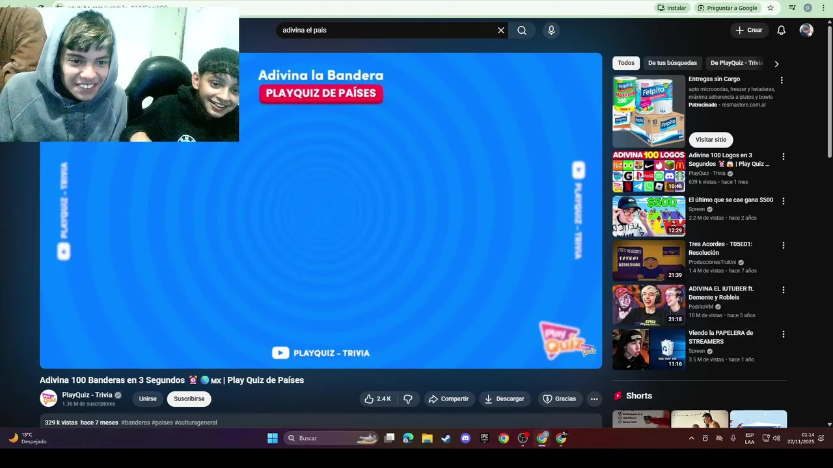Open the Chrome profile icon
Screen dimensions: 833x468
click(x=808, y=8)
